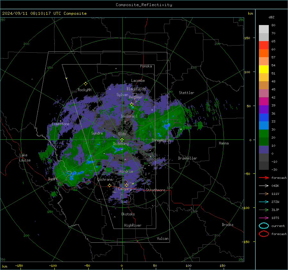The height and width of the screenshot is (270, 288).
Task: Click the red forecast ellipse legend icon
Action: 264,234
